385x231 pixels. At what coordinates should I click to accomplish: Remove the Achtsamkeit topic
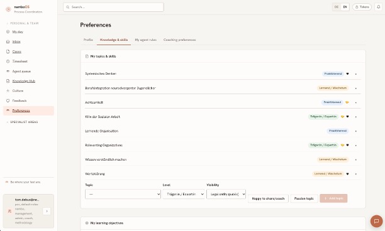356,102
